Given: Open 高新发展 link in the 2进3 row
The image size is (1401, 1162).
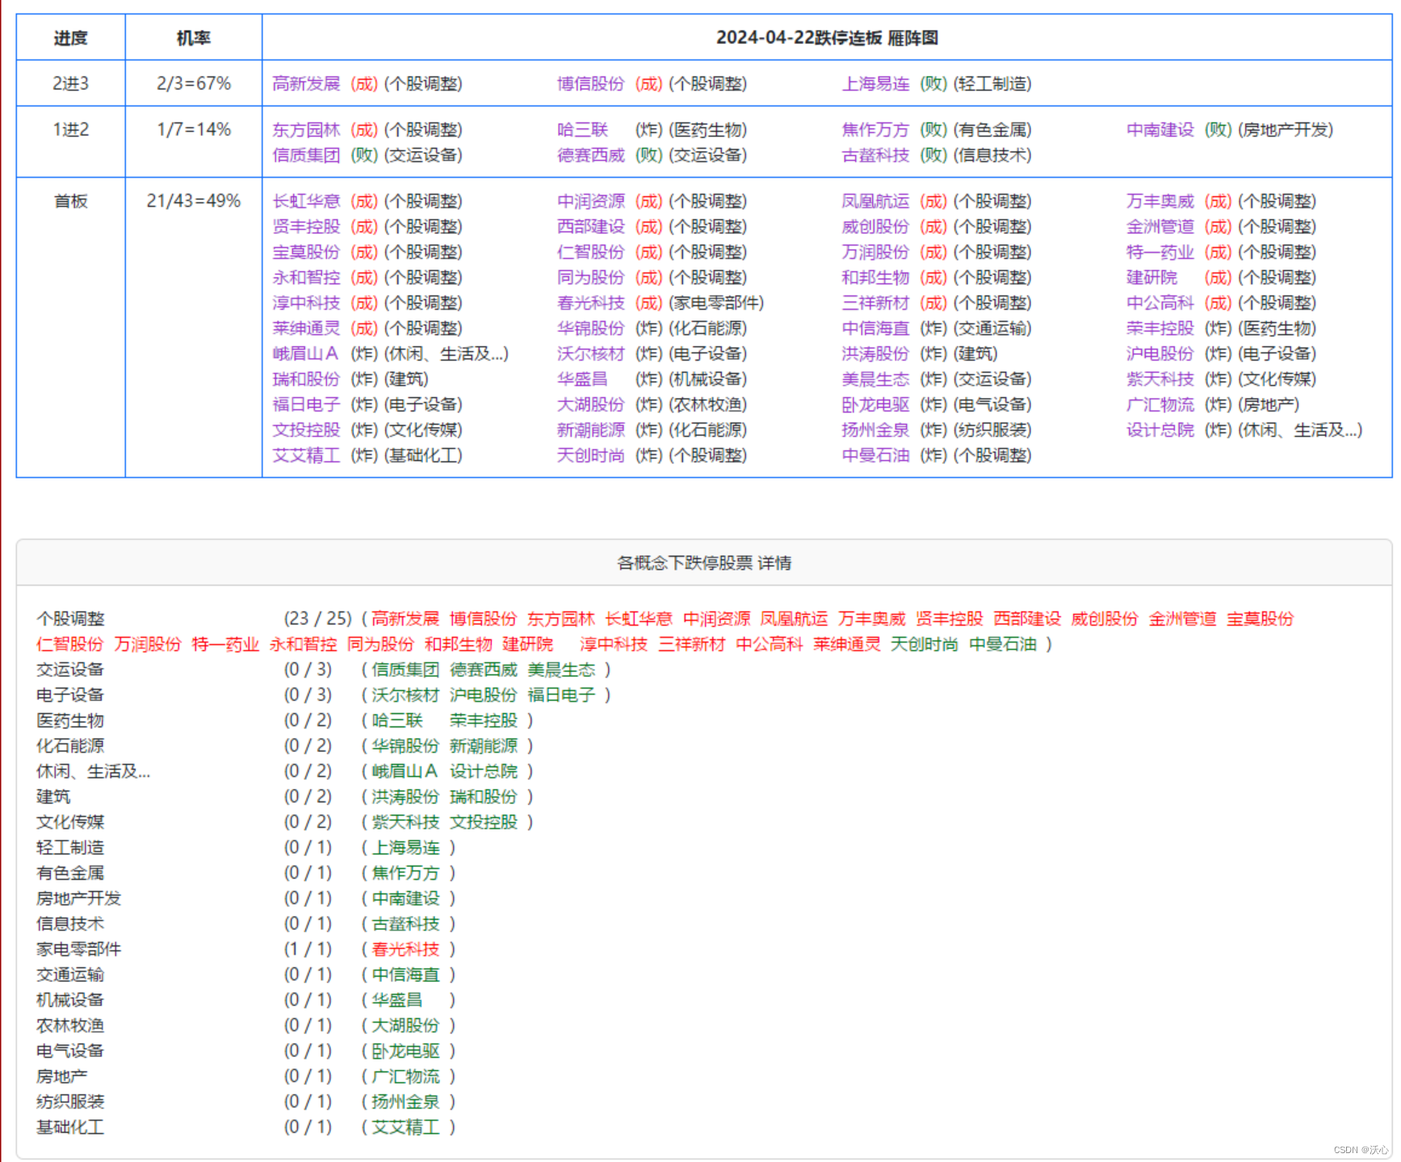Looking at the screenshot, I should click(306, 84).
